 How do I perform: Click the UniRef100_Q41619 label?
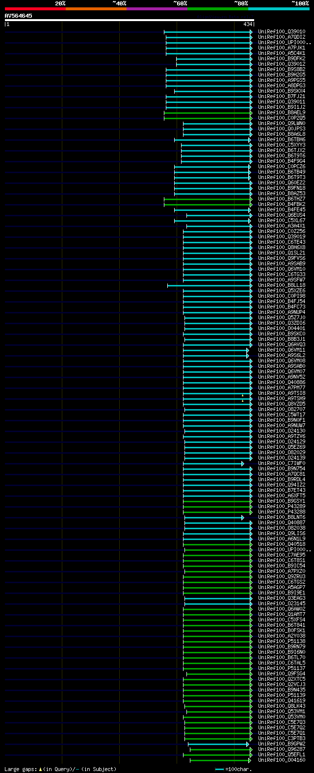coord(282,701)
